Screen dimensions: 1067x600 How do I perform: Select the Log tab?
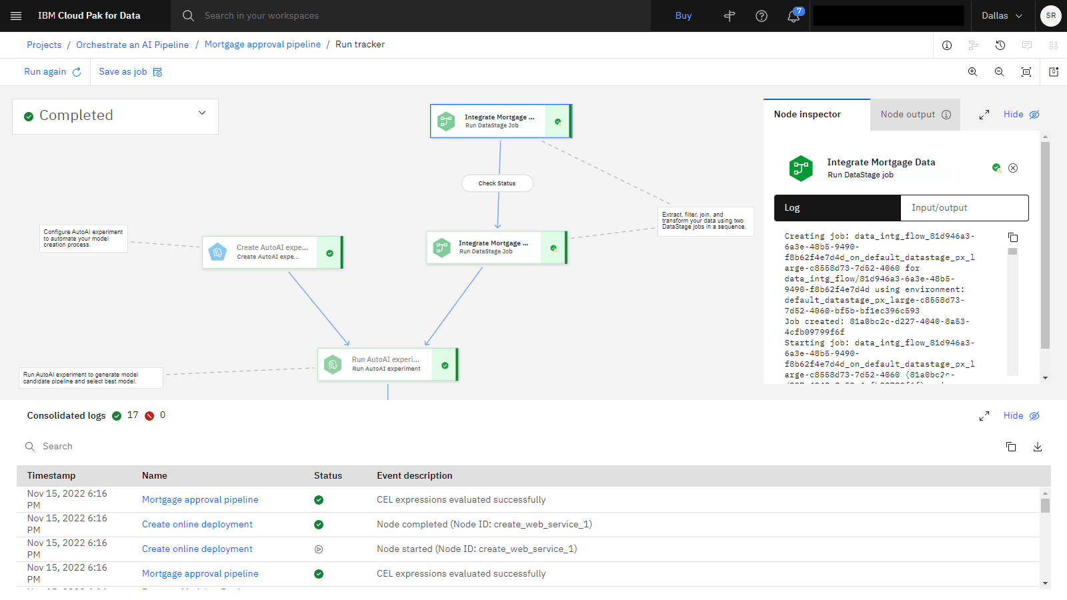click(x=838, y=208)
